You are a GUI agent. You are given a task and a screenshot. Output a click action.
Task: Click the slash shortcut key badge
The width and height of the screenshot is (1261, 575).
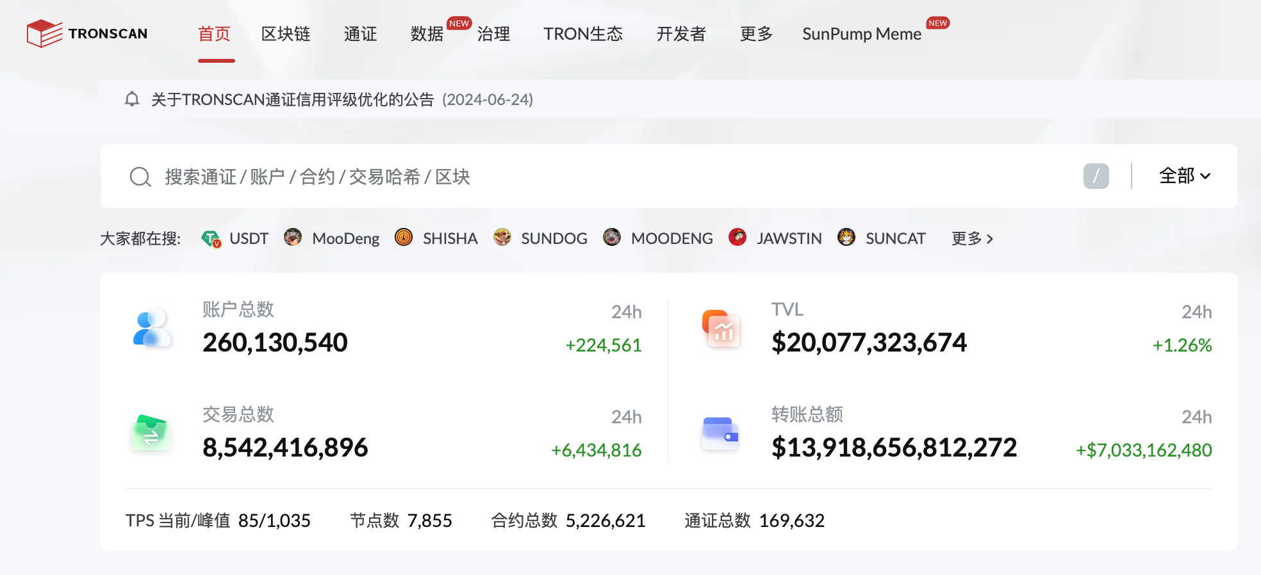click(1096, 176)
